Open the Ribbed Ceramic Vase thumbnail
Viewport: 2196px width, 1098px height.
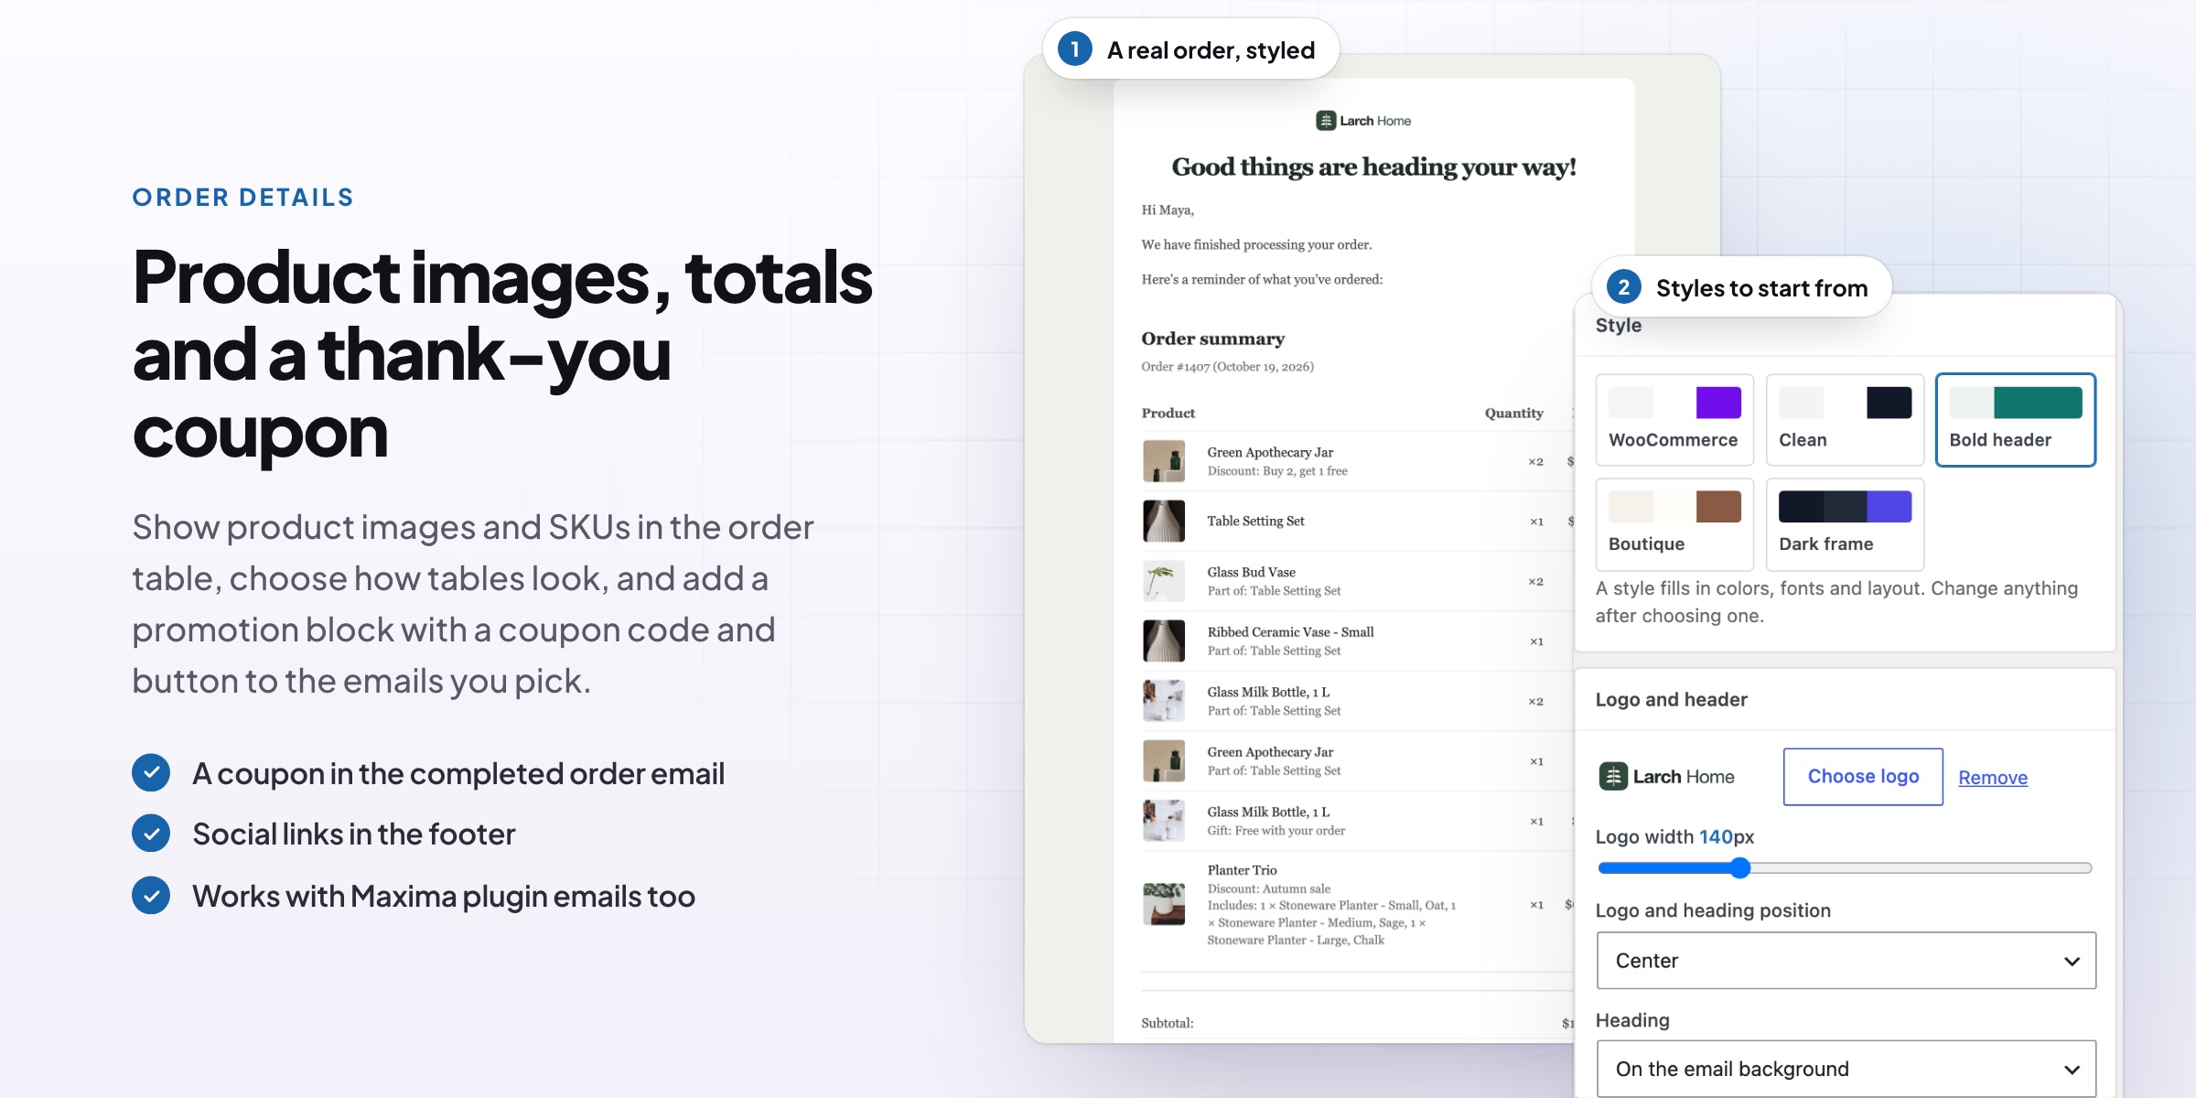coord(1164,641)
